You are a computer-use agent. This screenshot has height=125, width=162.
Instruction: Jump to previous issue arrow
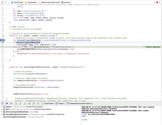[155, 2]
